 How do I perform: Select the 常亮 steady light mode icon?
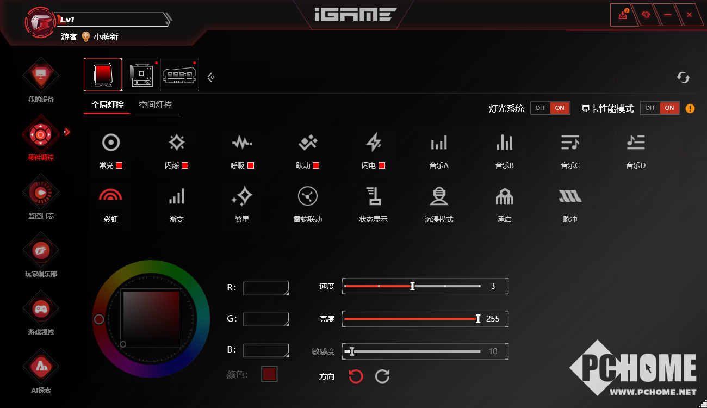pos(111,143)
